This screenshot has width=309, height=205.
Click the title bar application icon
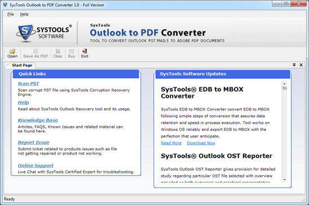5,5
